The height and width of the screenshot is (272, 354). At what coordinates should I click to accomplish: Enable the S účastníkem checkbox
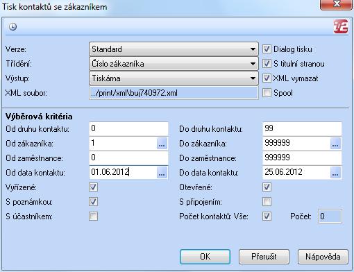click(x=93, y=216)
